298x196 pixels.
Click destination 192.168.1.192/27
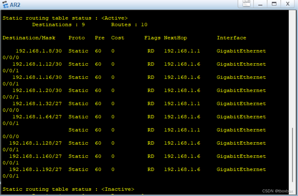coord(35,169)
